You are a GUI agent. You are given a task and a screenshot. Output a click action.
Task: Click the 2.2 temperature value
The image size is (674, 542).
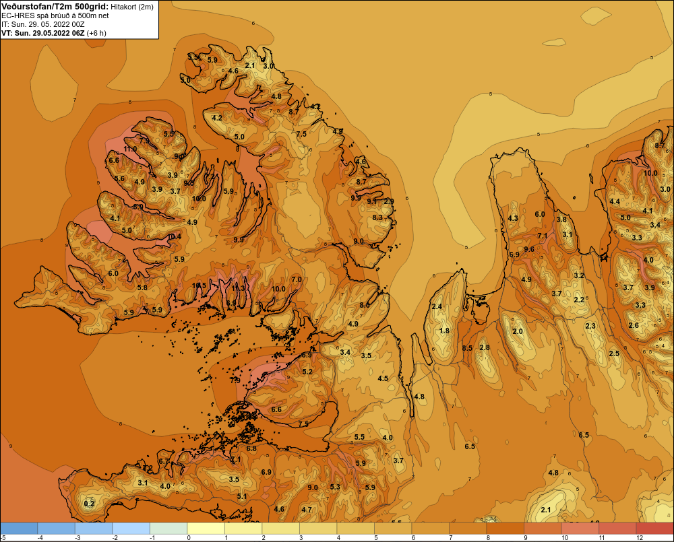tap(579, 300)
